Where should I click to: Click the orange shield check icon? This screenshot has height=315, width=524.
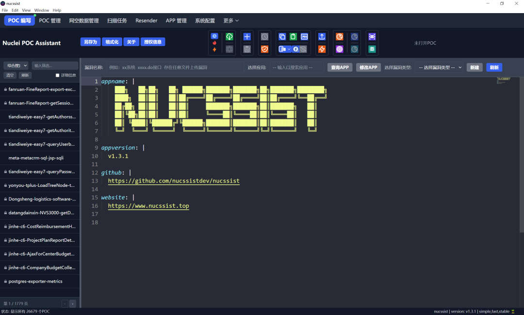point(264,49)
